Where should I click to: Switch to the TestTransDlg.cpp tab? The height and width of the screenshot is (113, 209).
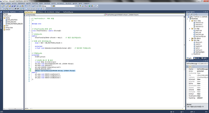tap(68, 12)
